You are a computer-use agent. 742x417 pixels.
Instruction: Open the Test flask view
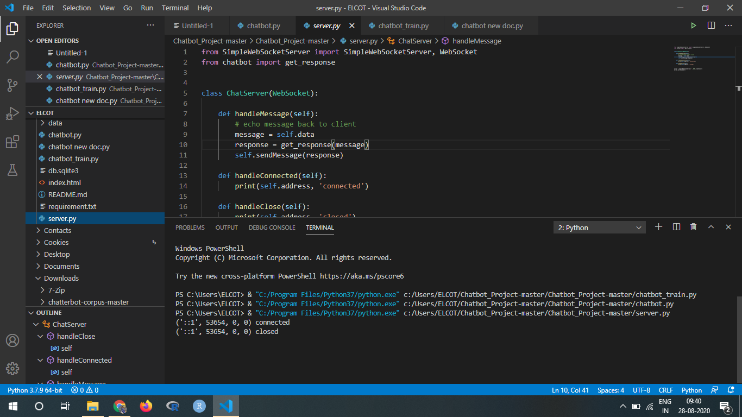12,170
